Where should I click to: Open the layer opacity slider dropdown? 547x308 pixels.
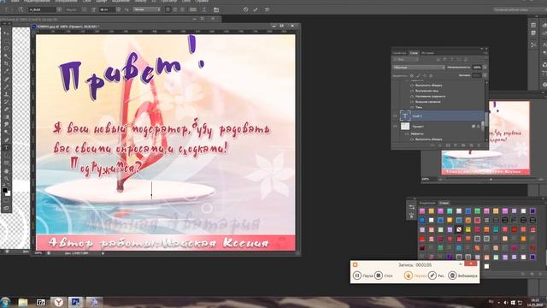pos(485,68)
